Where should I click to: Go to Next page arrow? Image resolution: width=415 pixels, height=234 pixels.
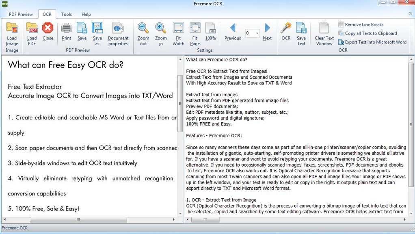[267, 28]
